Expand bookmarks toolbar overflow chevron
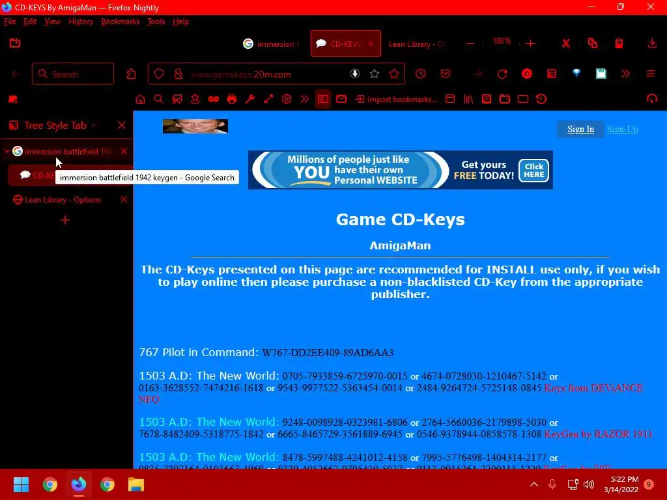 (305, 100)
